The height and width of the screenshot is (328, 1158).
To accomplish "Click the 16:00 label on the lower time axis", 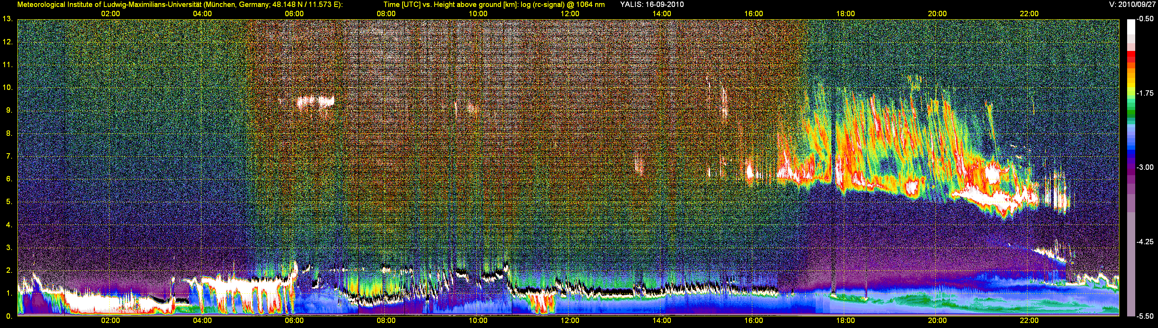I will (x=753, y=321).
